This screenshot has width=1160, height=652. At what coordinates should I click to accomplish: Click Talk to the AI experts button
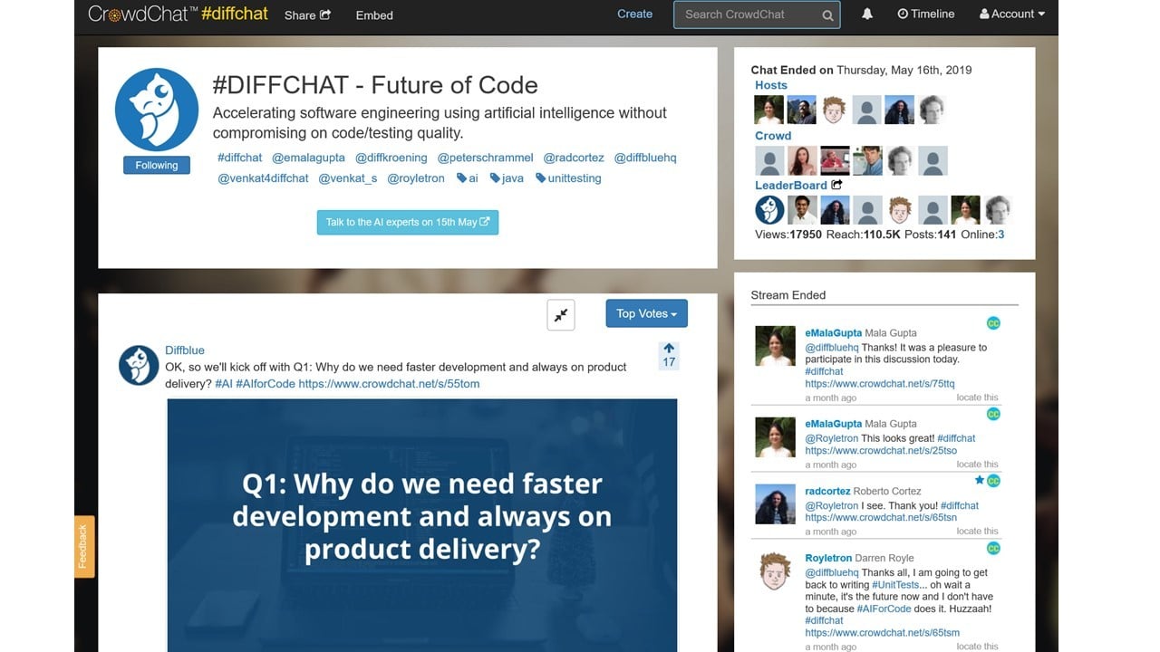point(408,222)
